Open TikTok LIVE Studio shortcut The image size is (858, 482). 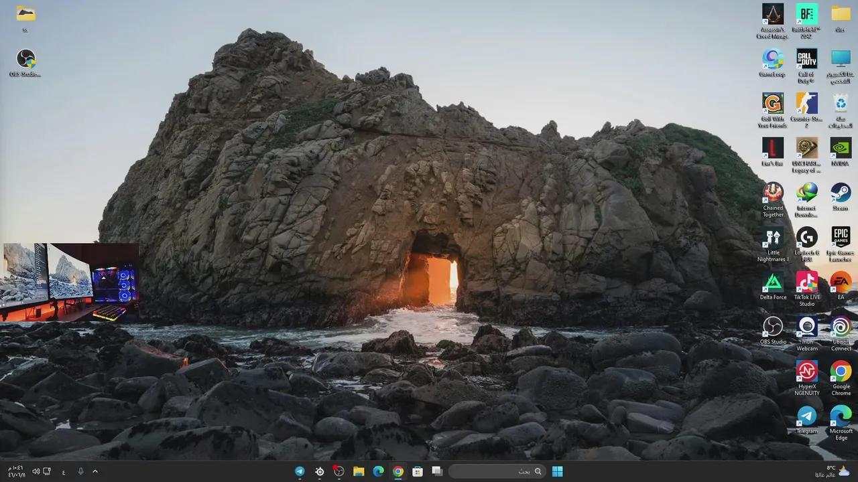click(806, 282)
